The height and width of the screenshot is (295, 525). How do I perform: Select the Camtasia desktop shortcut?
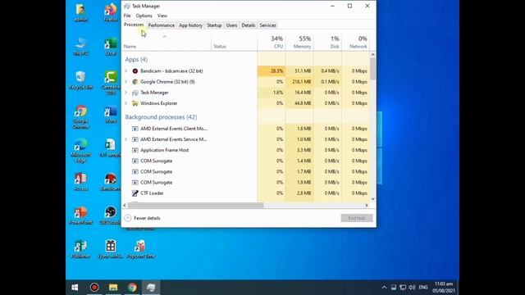(111, 83)
